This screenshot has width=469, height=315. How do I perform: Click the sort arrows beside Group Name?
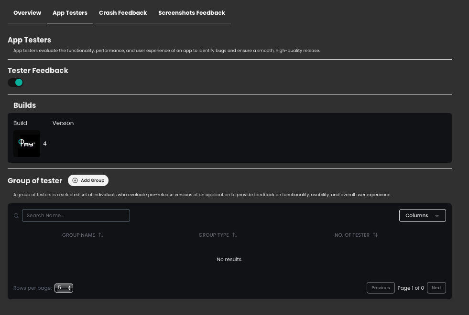(101, 235)
